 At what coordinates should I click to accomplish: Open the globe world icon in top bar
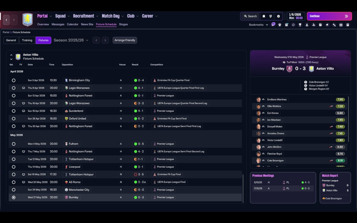coord(271,16)
